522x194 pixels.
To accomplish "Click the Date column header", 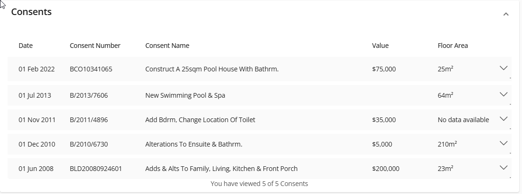I will [26, 46].
